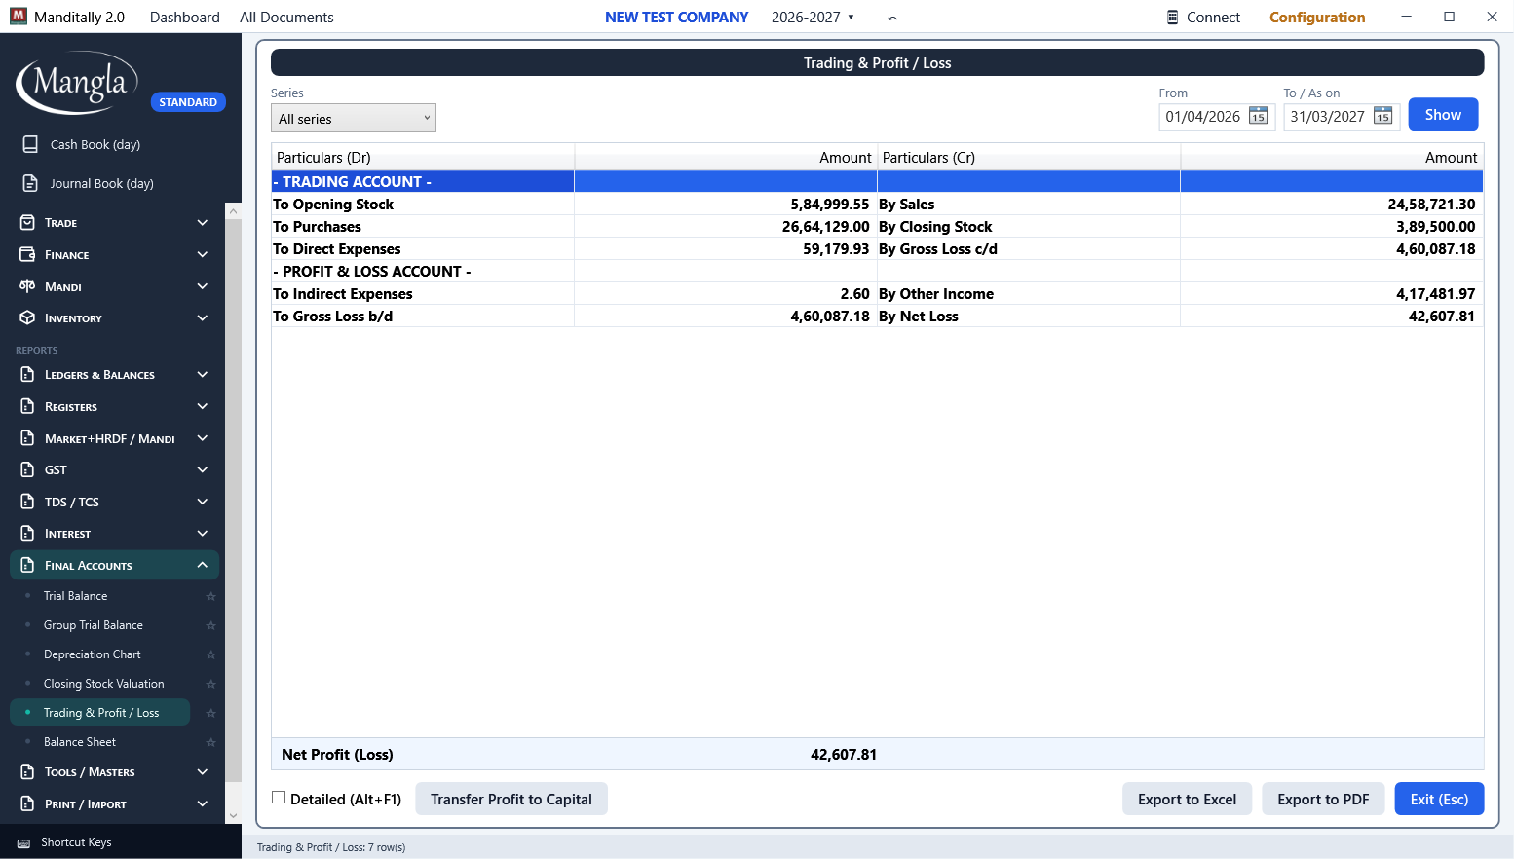Viewport: 1514px width, 859px height.
Task: Star the Trial Balance report
Action: tap(210, 596)
